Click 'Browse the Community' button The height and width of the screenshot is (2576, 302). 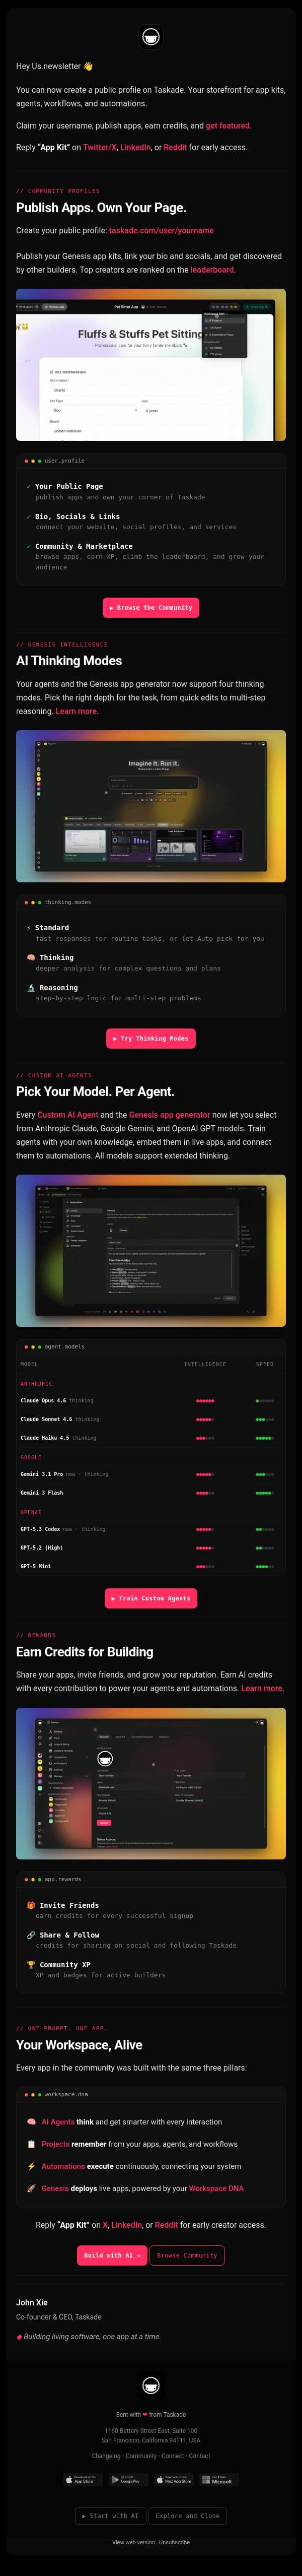point(151,607)
